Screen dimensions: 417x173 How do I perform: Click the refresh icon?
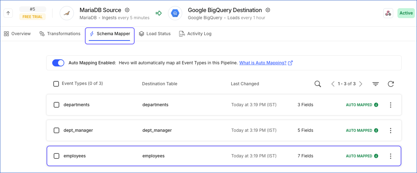(391, 84)
